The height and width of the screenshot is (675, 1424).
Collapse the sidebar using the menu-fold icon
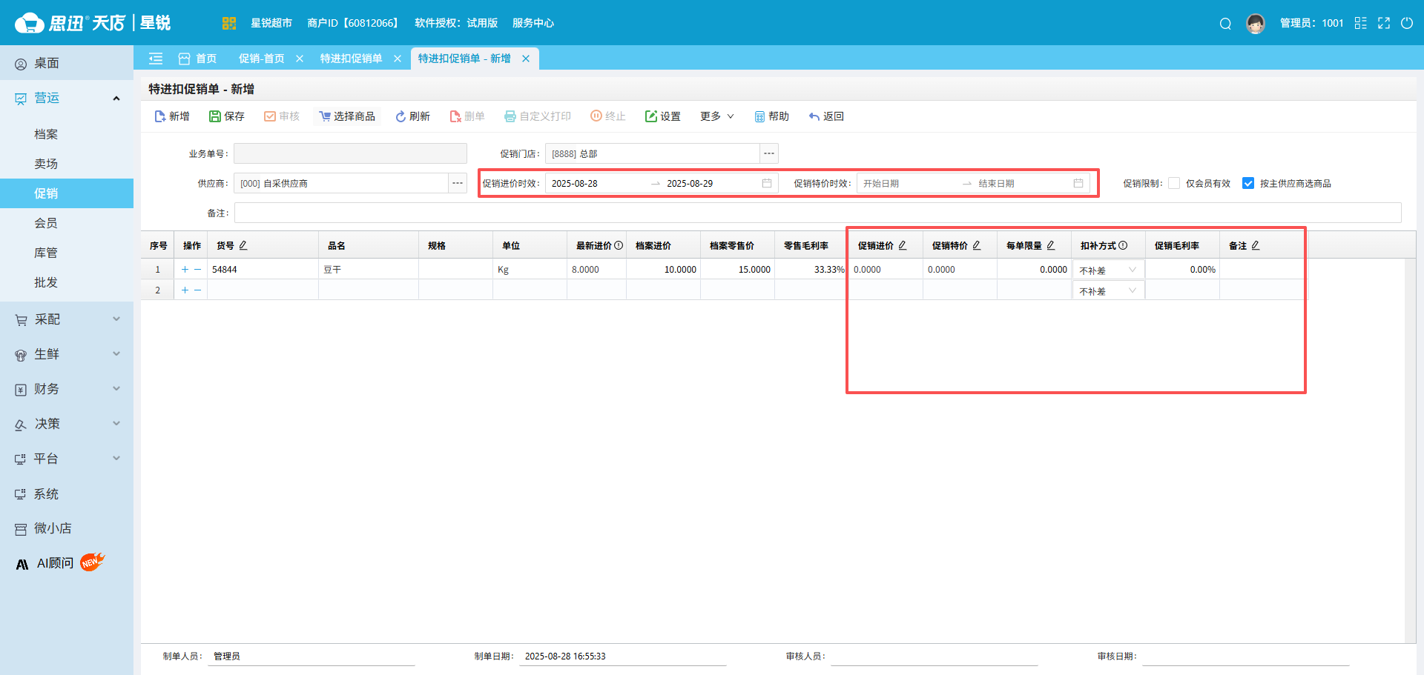tap(156, 59)
